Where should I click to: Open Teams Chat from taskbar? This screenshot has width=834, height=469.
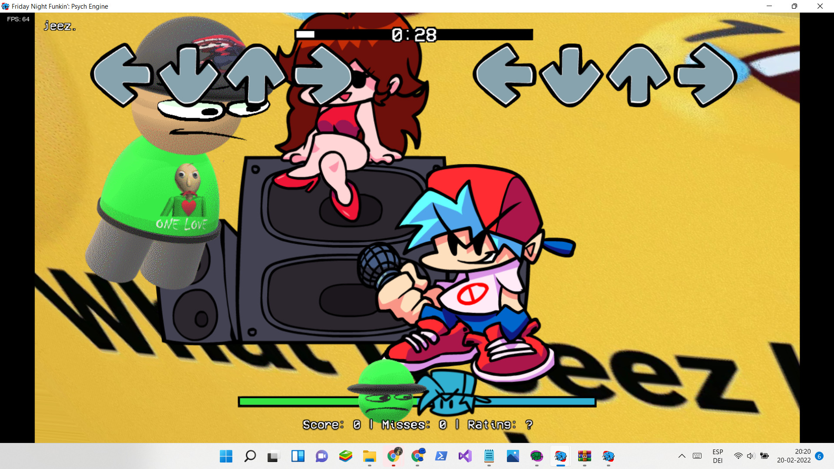coord(322,456)
